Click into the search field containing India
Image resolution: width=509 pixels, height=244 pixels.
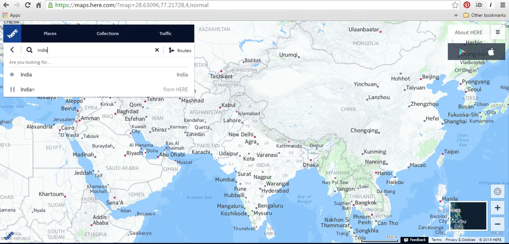tap(94, 50)
